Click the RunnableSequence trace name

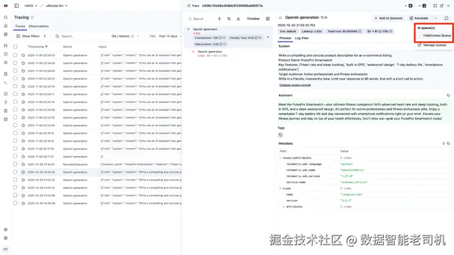[75, 164]
